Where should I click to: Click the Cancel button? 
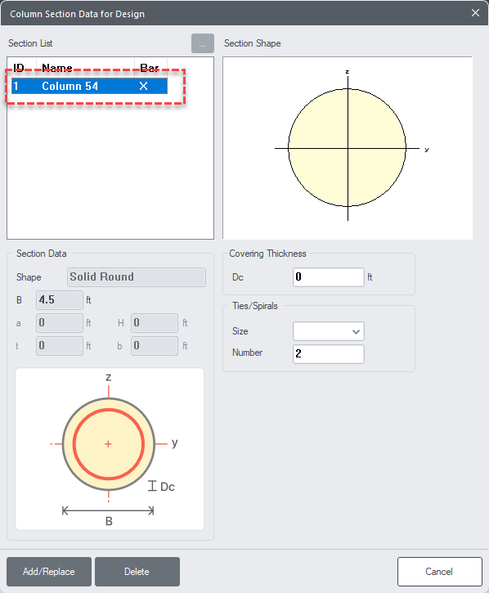click(x=439, y=572)
